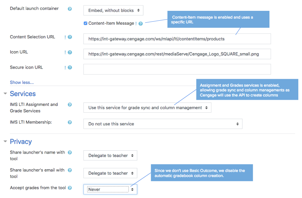Open the IMS LTI Membership dropdown
This screenshot has width=302, height=198.
point(163,124)
